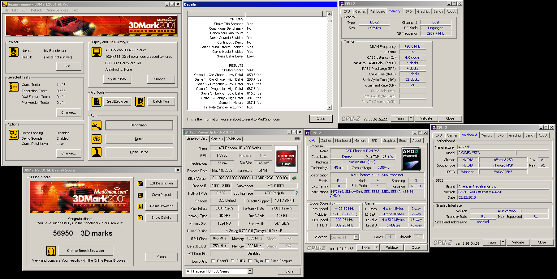This screenshot has width=557, height=279.
Task: Open the Online Services menu
Action: 57,10
